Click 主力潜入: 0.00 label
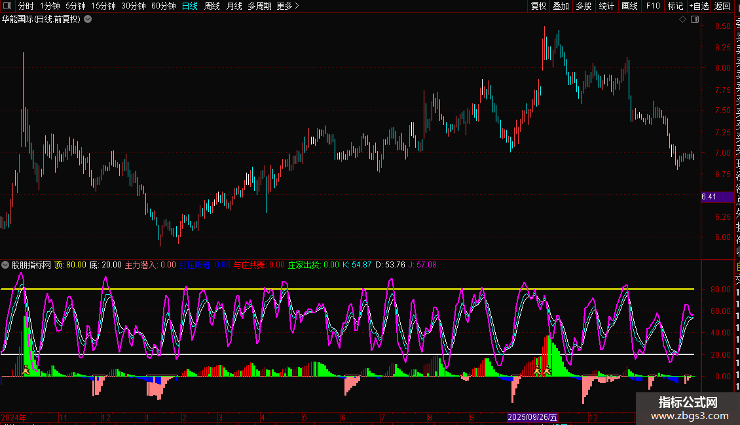This screenshot has height=425, width=740. 150,265
